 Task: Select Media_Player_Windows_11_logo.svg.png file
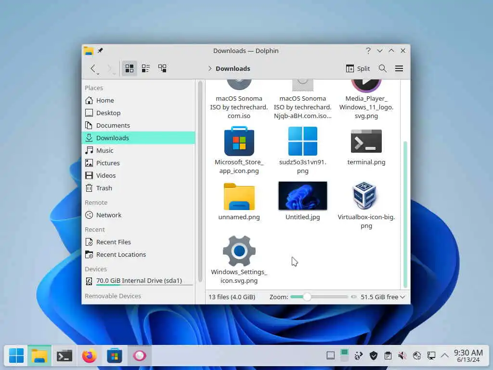click(x=366, y=99)
